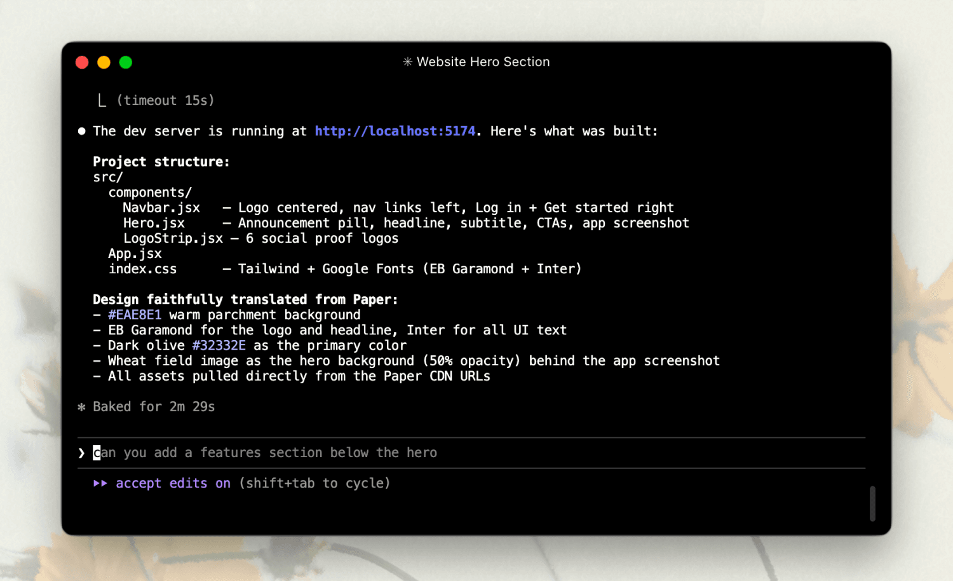Click the 'Hero.jsx' file name
The height and width of the screenshot is (581, 953).
point(154,223)
